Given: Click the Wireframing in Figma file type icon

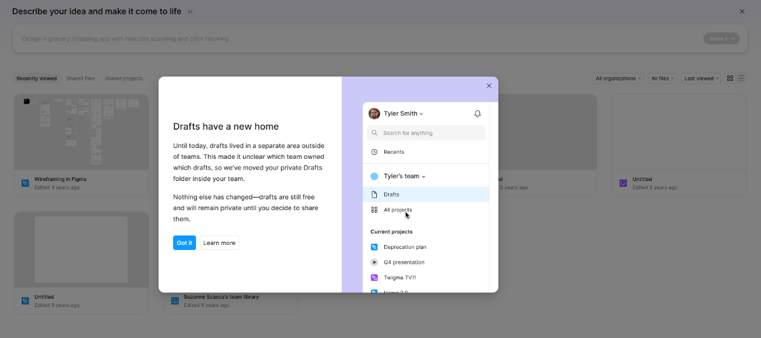Looking at the screenshot, I should [25, 184].
